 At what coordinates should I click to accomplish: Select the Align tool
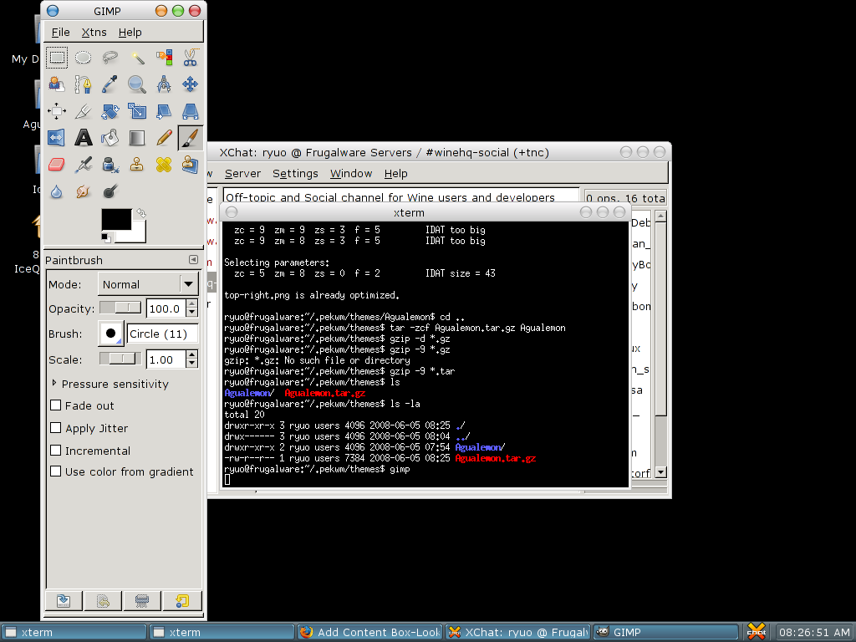pyautogui.click(x=57, y=111)
